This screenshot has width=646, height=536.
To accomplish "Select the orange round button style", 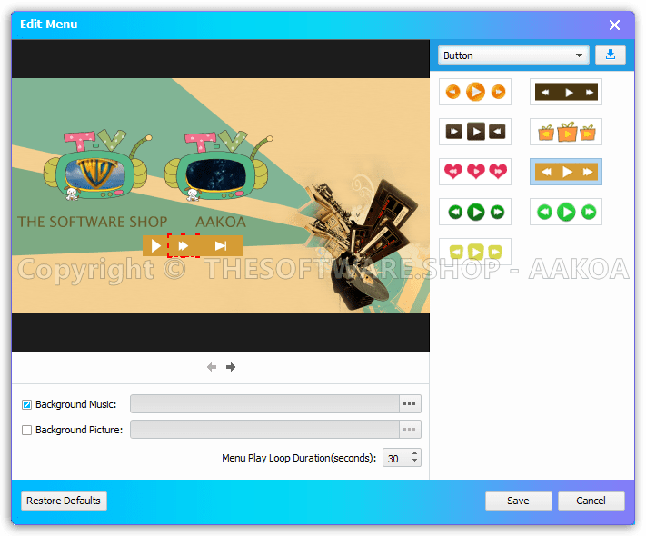I will tap(475, 92).
